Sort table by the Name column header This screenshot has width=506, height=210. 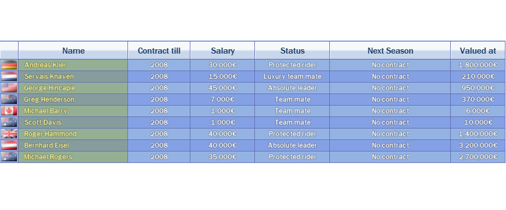[x=73, y=51]
